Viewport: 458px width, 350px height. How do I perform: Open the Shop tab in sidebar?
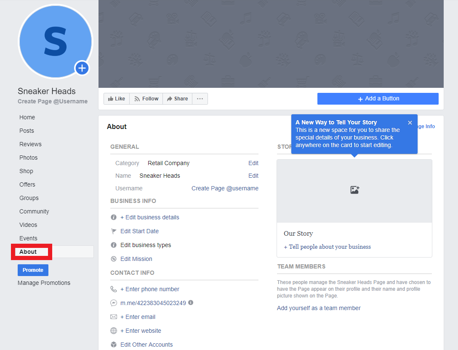[26, 171]
